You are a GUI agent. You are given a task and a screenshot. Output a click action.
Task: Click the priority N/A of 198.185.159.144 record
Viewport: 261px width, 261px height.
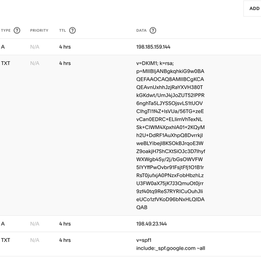(35, 47)
